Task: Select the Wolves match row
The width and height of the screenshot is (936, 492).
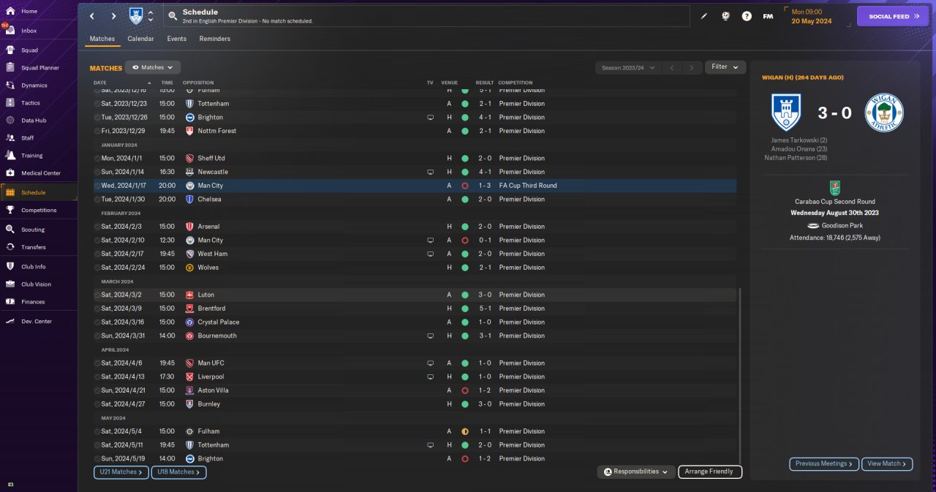Action: click(x=415, y=268)
